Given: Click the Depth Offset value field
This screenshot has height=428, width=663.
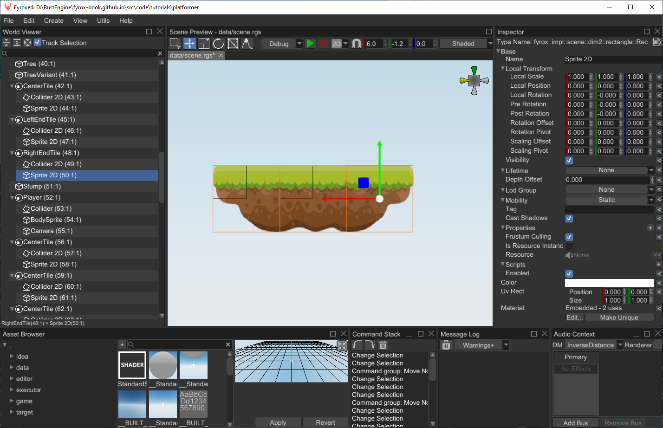Looking at the screenshot, I should 607,180.
